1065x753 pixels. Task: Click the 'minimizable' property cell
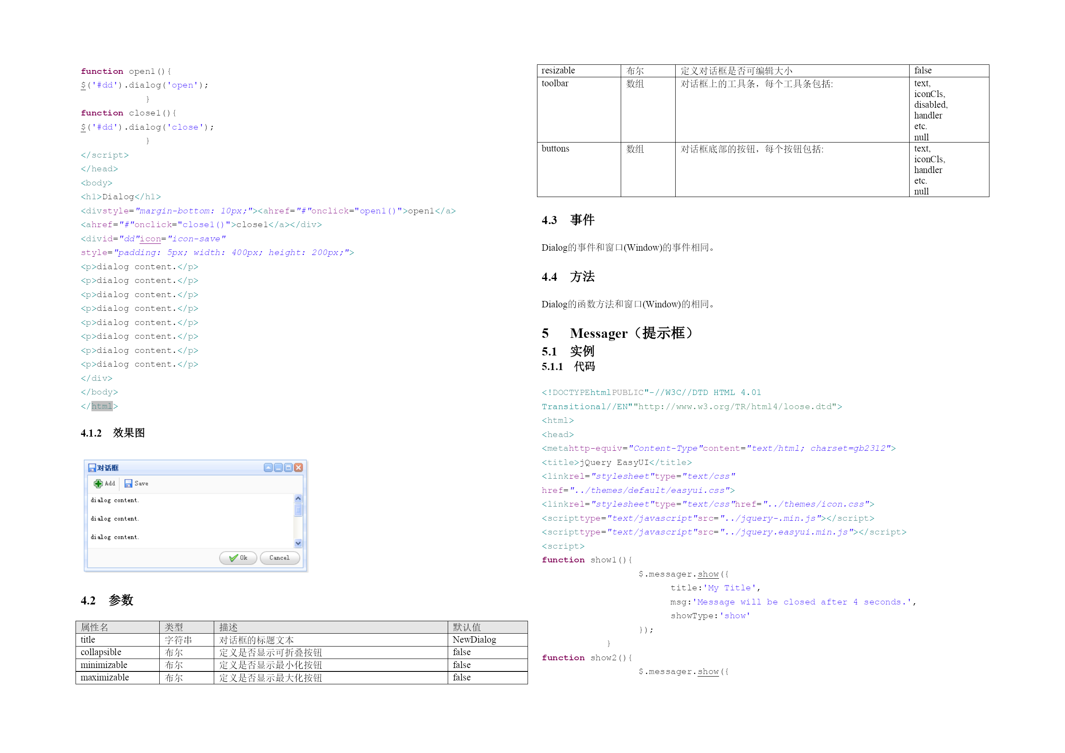117,665
